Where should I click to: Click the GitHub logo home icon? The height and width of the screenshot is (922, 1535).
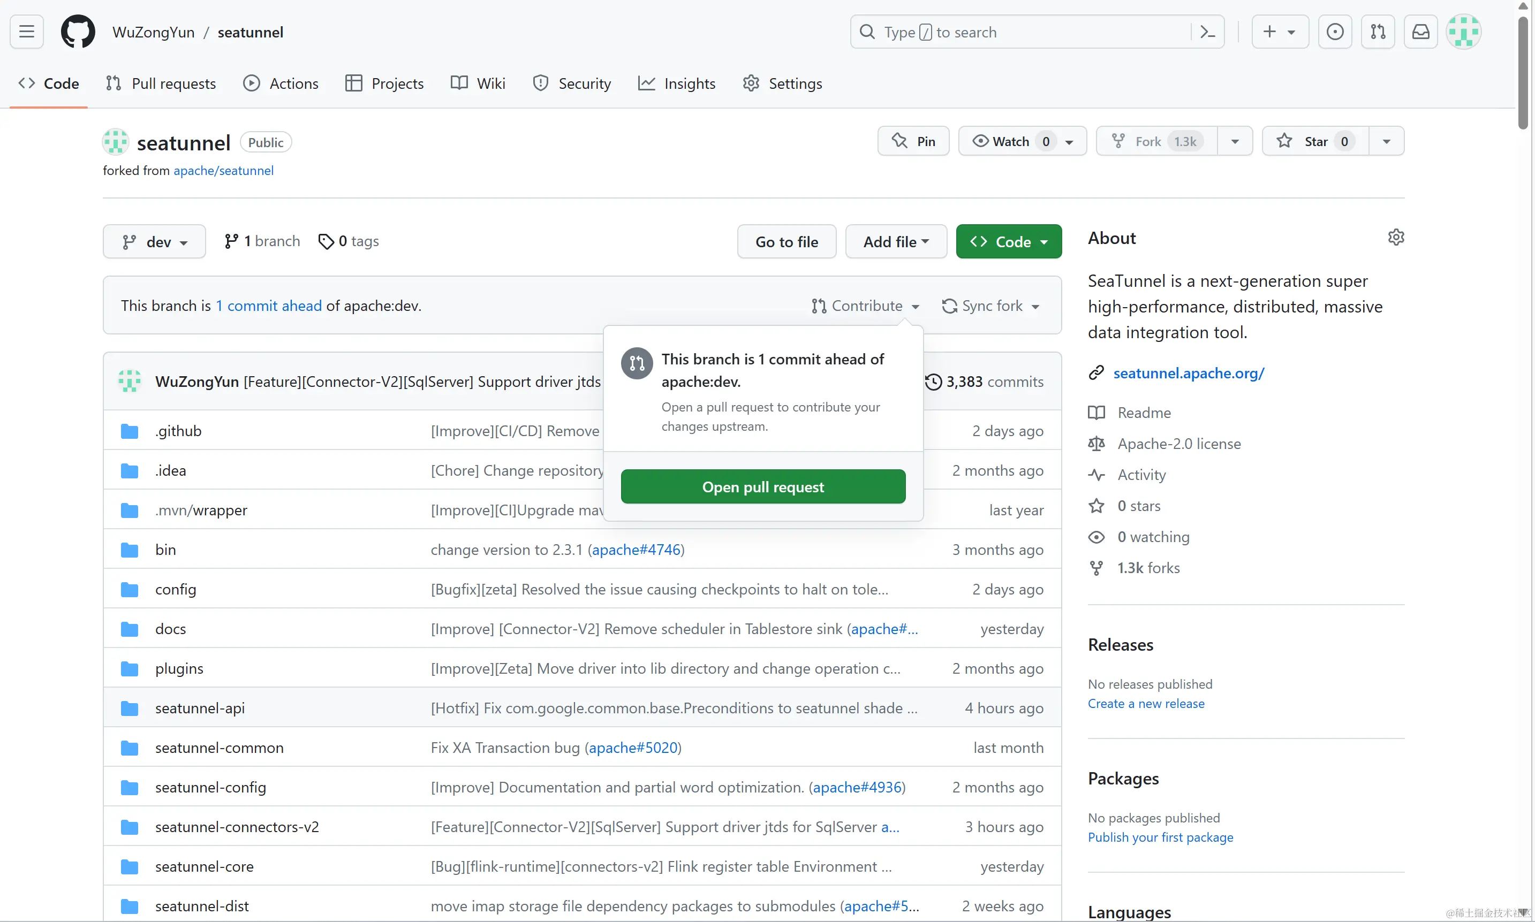click(x=78, y=32)
